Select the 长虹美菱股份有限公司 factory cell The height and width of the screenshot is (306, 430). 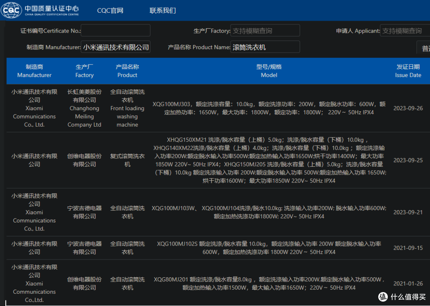pos(84,108)
